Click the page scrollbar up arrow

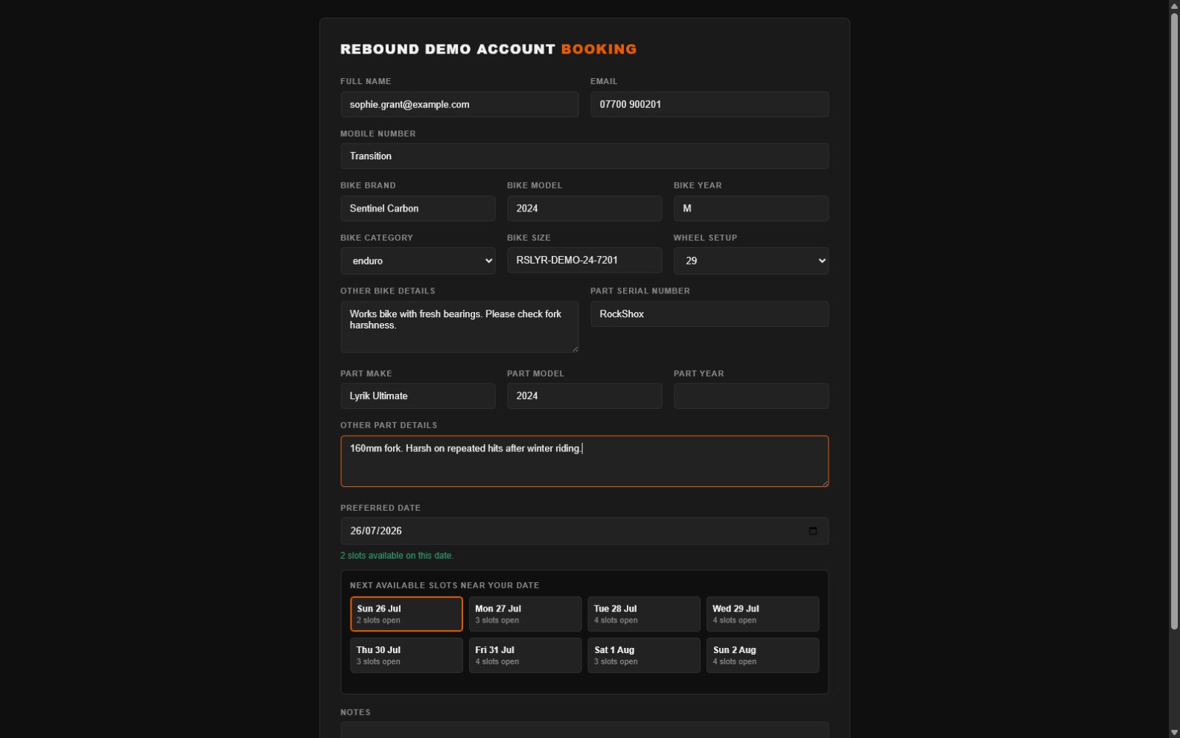(1174, 6)
